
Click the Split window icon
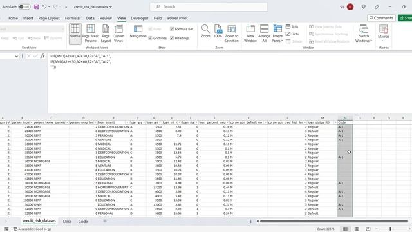pos(288,27)
